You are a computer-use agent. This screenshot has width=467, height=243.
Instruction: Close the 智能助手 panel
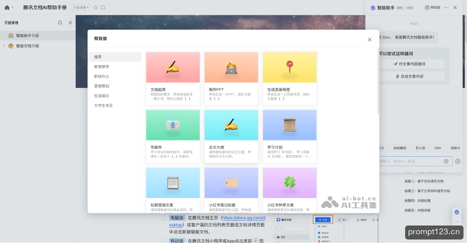[x=455, y=8]
